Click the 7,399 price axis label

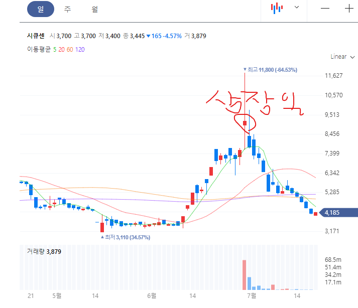pos(332,153)
